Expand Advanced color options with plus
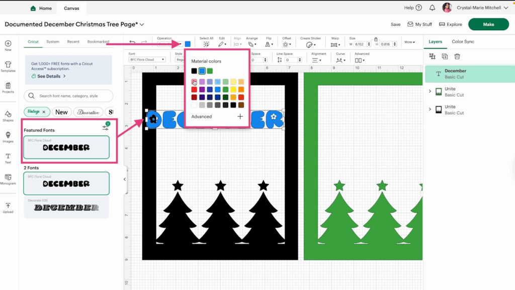Screen dimensions: 515x290 click(x=240, y=116)
